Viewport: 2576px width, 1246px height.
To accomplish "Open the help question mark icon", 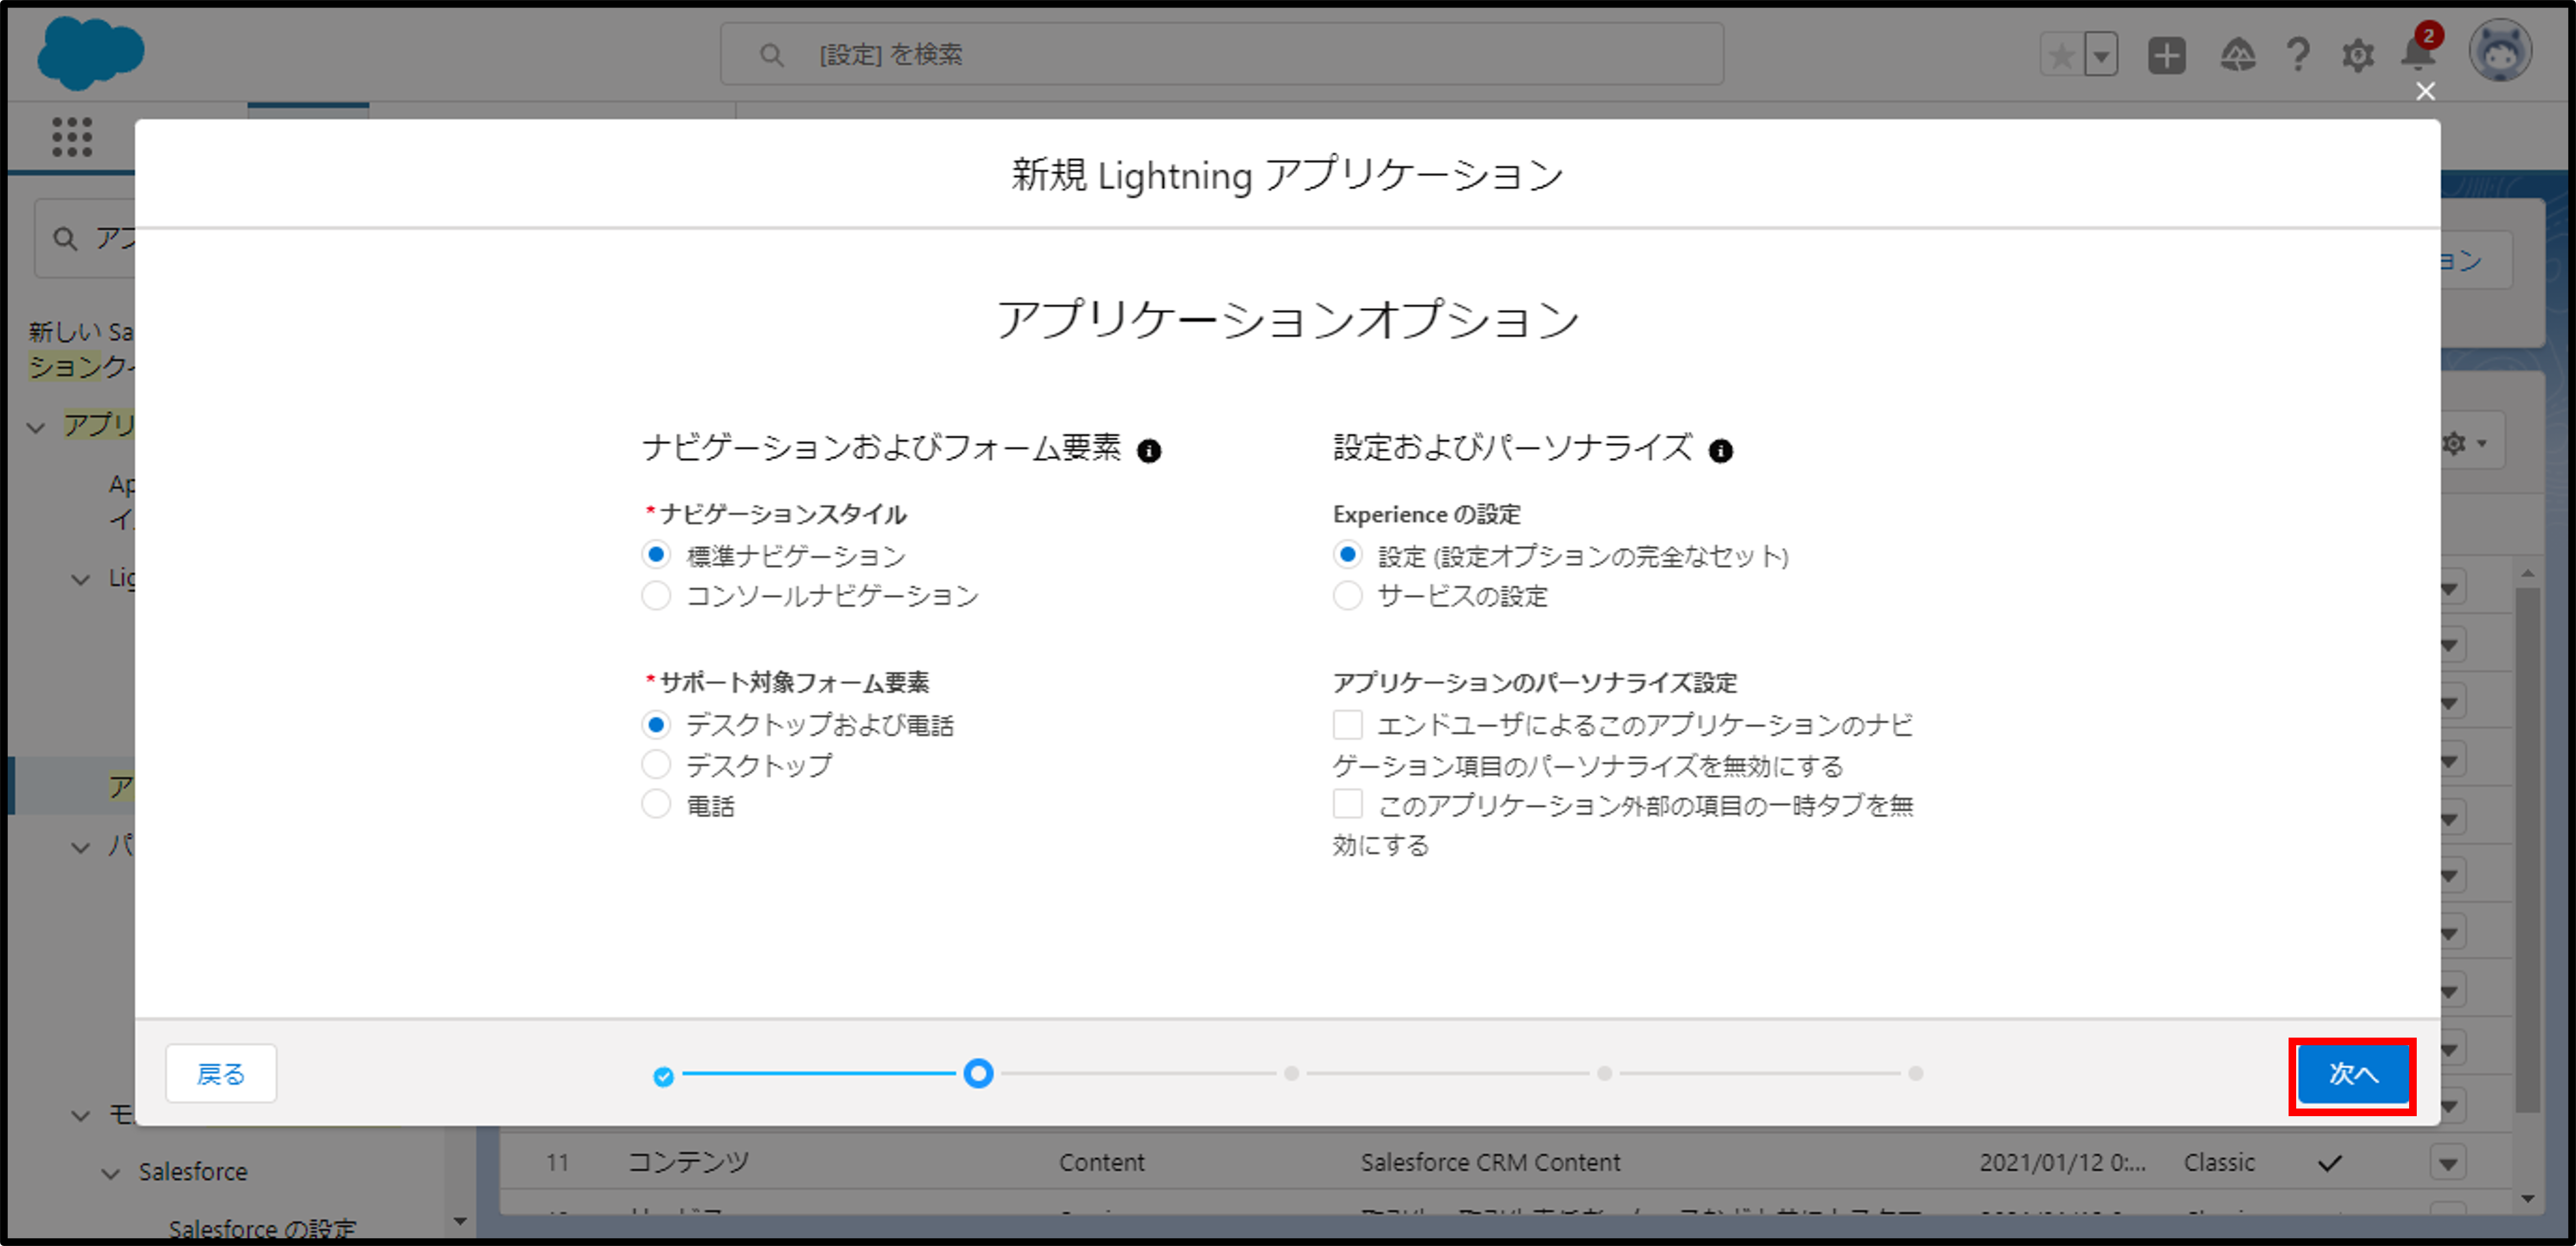I will pyautogui.click(x=2298, y=55).
